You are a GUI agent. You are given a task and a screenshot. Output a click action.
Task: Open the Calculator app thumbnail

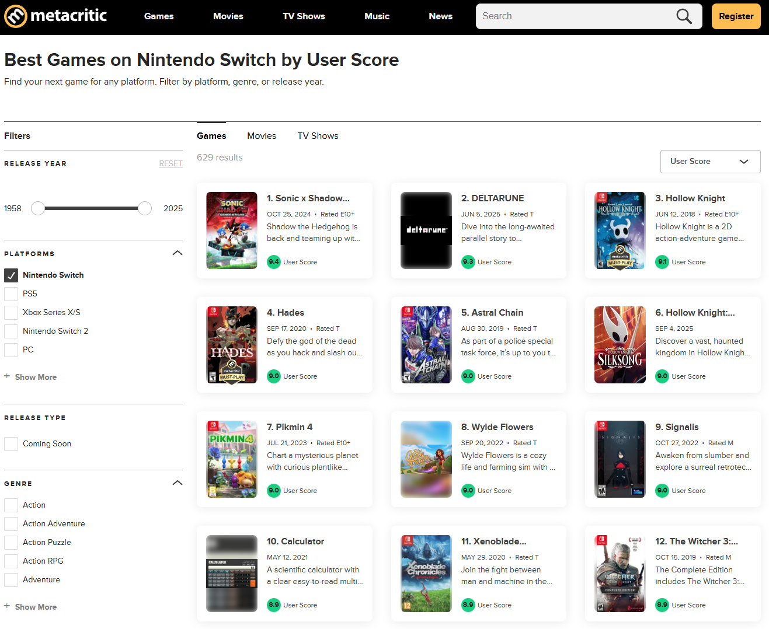(x=232, y=574)
